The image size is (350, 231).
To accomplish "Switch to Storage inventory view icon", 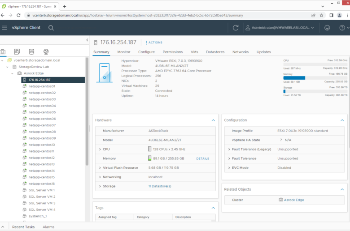I will (x=31, y=51).
